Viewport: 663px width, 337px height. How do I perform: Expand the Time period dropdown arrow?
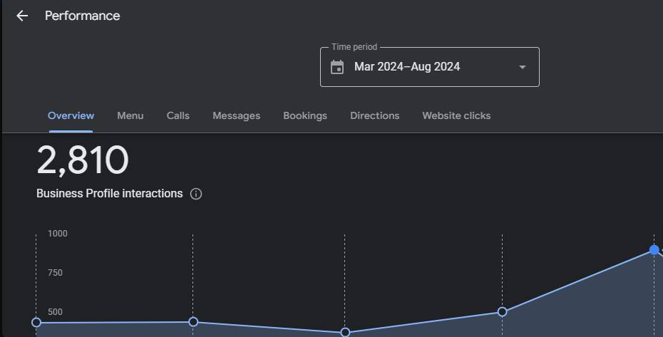pos(523,67)
